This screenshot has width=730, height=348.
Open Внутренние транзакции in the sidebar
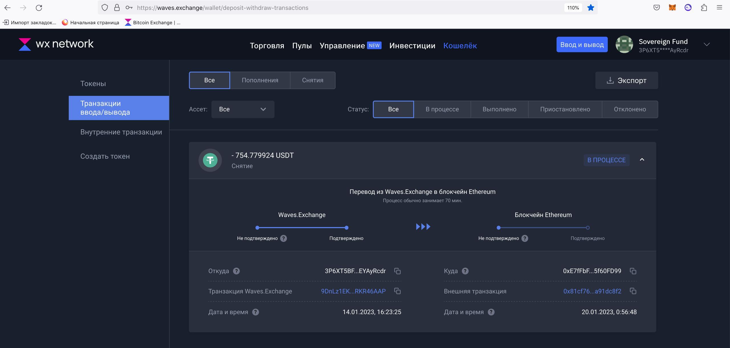[121, 132]
